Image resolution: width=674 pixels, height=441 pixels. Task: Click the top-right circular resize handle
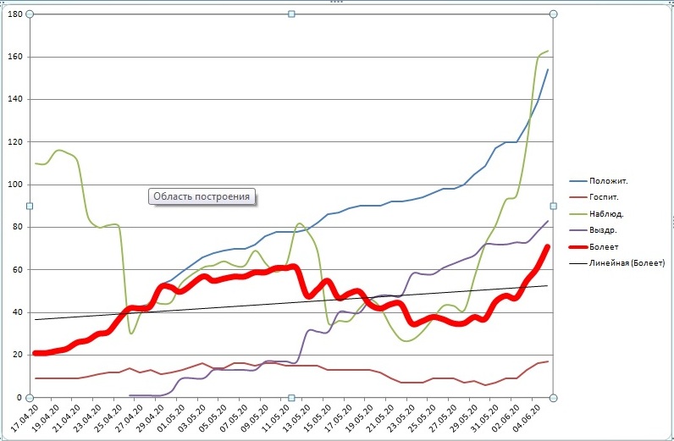click(553, 14)
